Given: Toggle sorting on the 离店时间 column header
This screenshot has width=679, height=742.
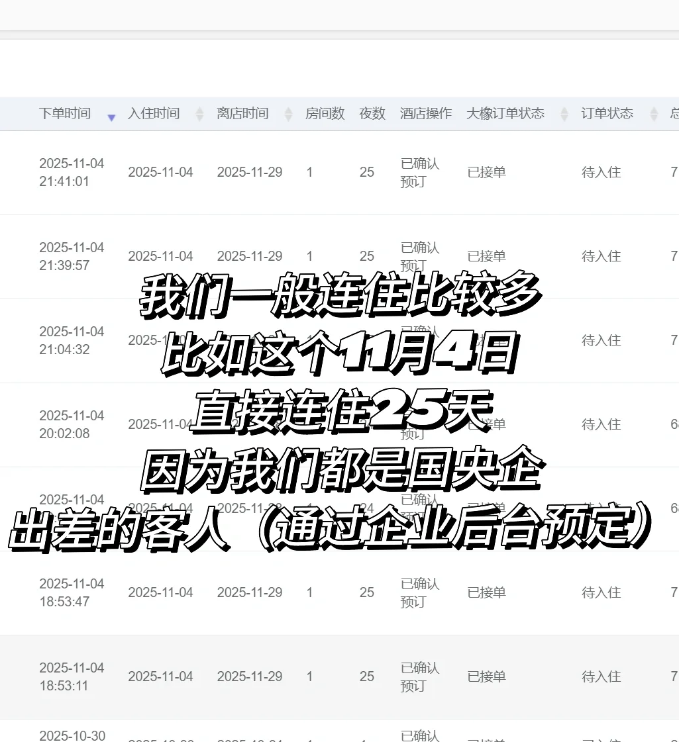Looking at the screenshot, I should (242, 113).
